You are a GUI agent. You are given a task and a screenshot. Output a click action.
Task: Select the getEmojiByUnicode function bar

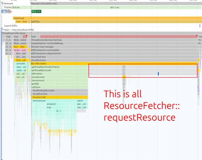tap(60, 70)
